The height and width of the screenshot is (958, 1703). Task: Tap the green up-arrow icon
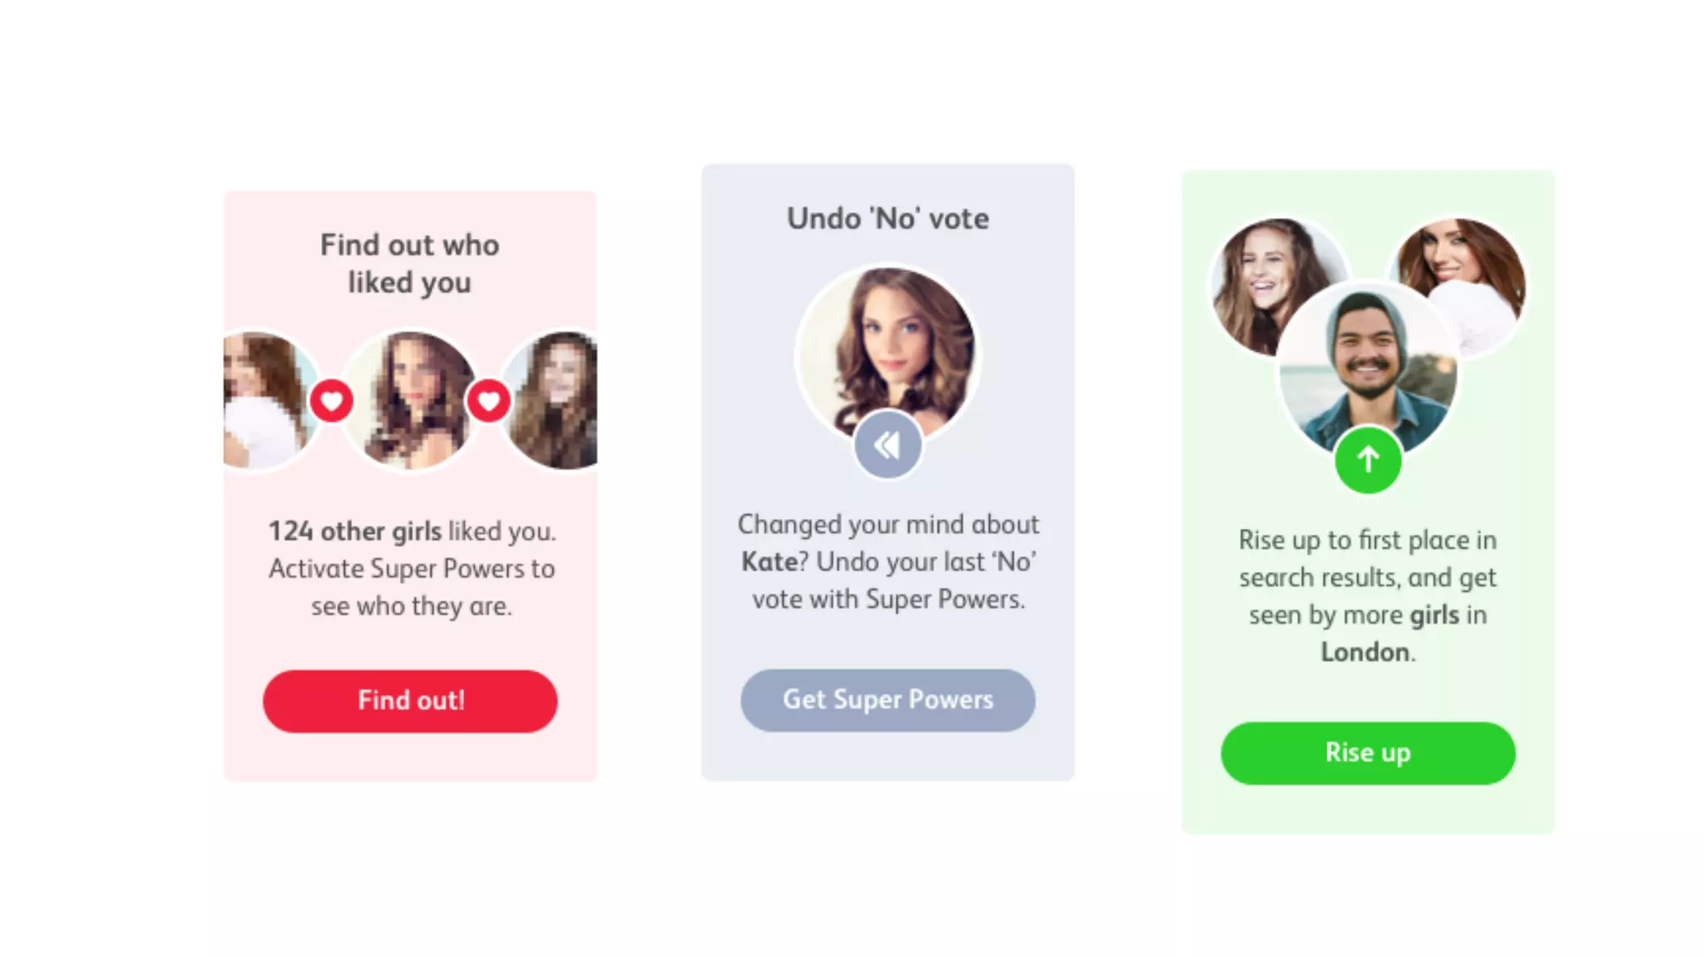point(1368,459)
